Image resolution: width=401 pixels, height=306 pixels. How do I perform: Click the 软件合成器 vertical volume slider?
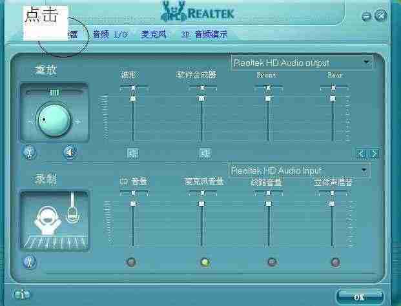(201, 118)
